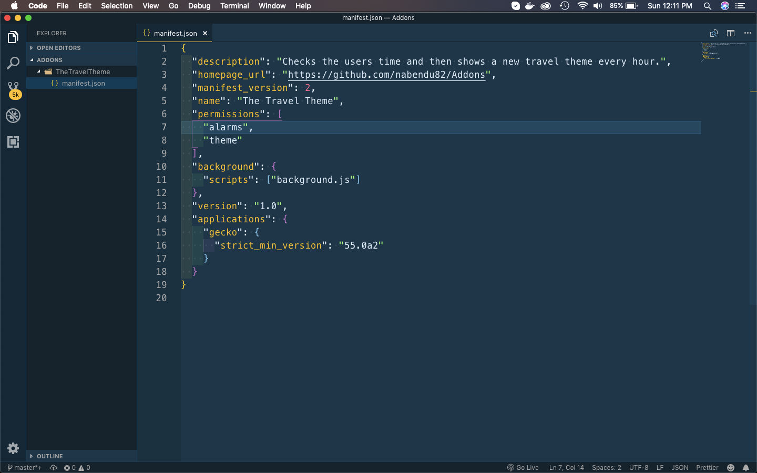757x473 pixels.
Task: Open the Debug menu
Action: tap(199, 6)
